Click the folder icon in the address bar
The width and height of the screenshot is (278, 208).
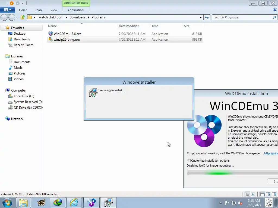pyautogui.click(x=30, y=17)
